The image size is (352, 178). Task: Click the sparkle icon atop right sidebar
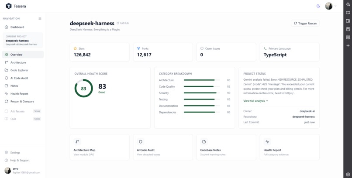coord(348,4)
